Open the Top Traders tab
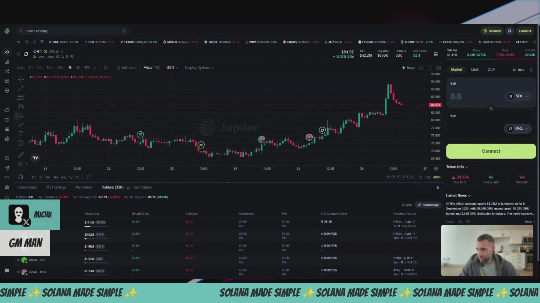The width and height of the screenshot is (540, 303). [x=143, y=187]
